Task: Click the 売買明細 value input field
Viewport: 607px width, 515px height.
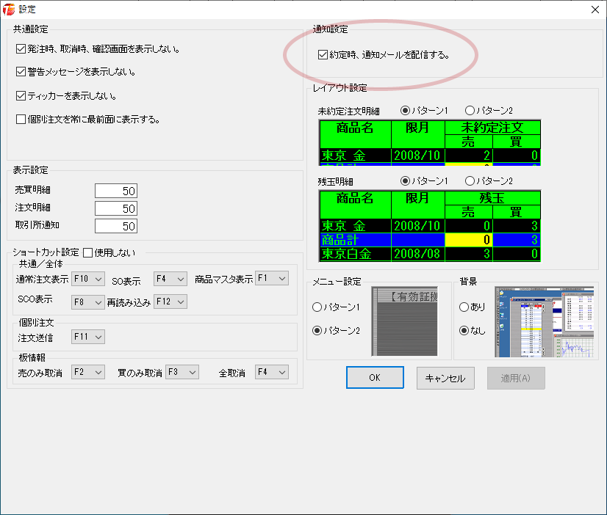Action: coord(115,190)
